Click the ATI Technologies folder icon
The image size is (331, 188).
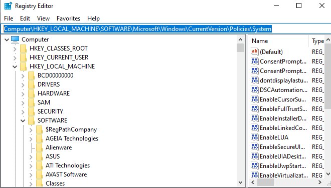pyautogui.click(x=40, y=165)
